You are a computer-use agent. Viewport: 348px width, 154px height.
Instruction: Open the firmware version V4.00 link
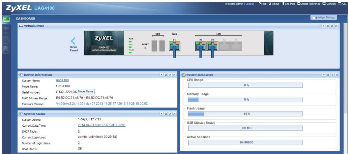(102, 104)
